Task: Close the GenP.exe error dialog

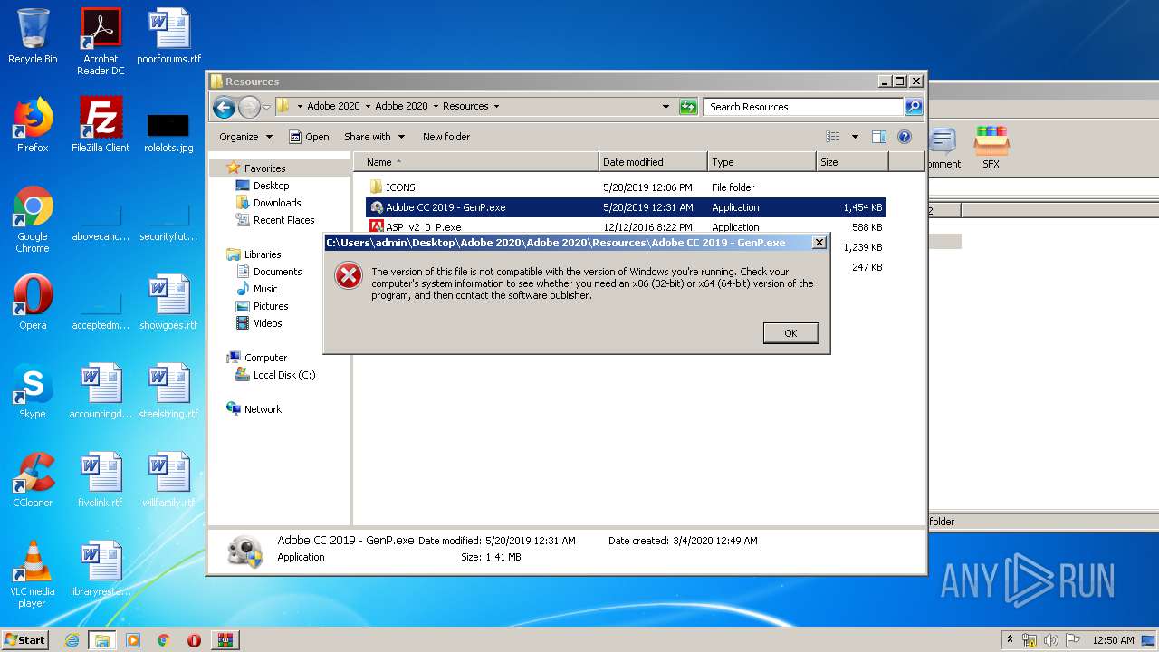Action: (819, 243)
